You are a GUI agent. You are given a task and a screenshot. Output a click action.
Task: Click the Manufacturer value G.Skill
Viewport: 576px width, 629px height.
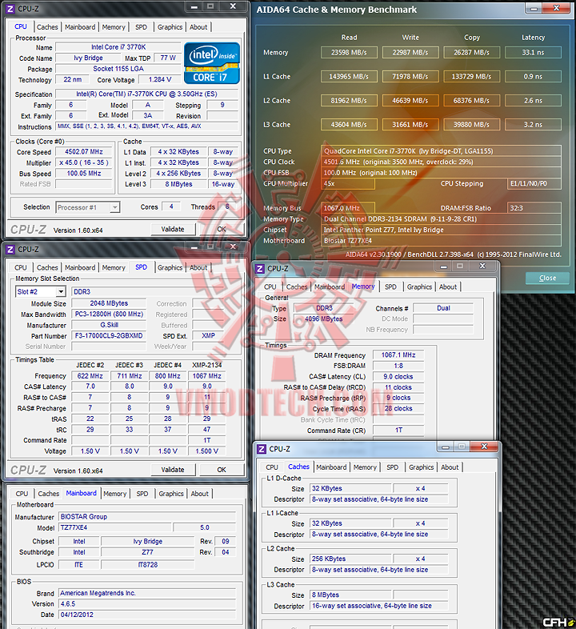[x=109, y=325]
